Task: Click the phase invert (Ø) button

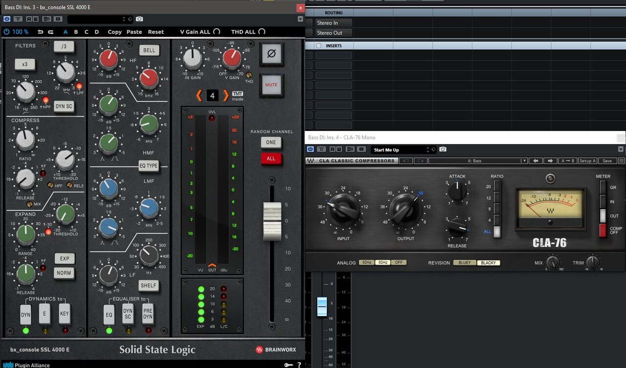Action: (x=271, y=54)
